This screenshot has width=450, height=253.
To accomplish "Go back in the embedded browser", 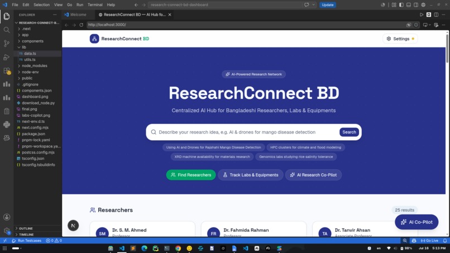I will 66,25.
